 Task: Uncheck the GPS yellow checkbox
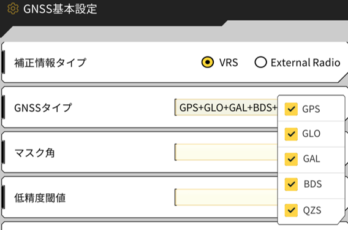click(x=291, y=109)
